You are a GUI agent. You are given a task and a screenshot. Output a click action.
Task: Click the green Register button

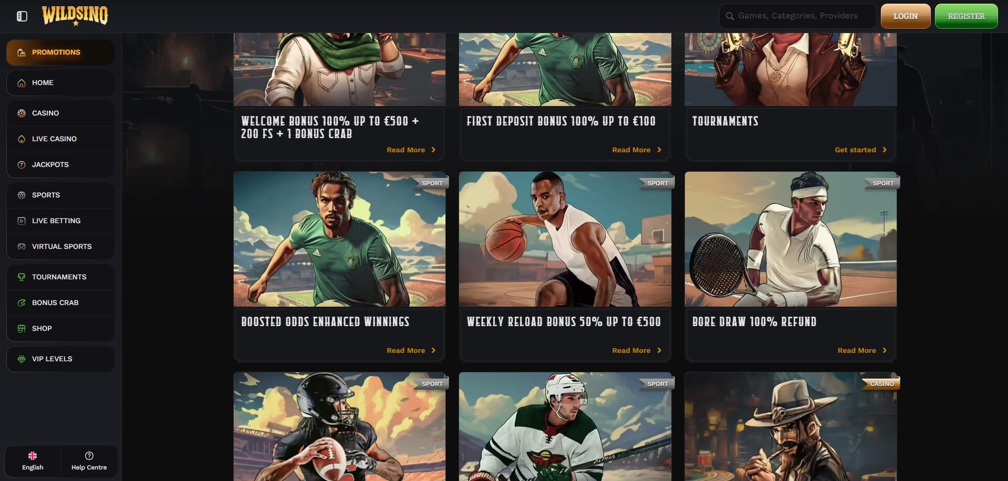point(966,16)
